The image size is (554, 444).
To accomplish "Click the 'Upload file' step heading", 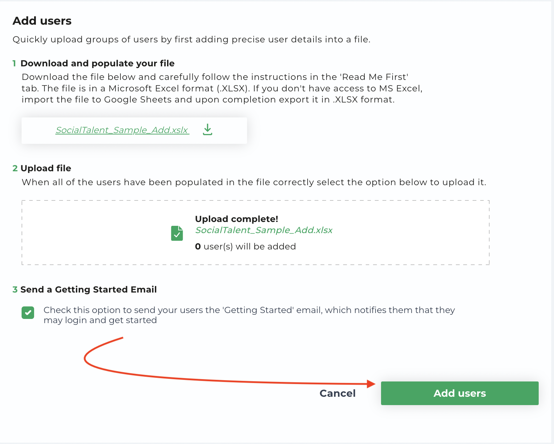I will click(46, 168).
